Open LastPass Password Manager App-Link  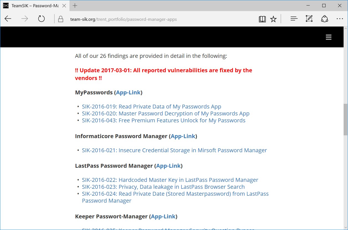(168, 166)
